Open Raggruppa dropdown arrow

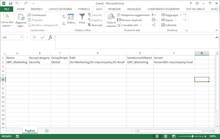pos(181,15)
